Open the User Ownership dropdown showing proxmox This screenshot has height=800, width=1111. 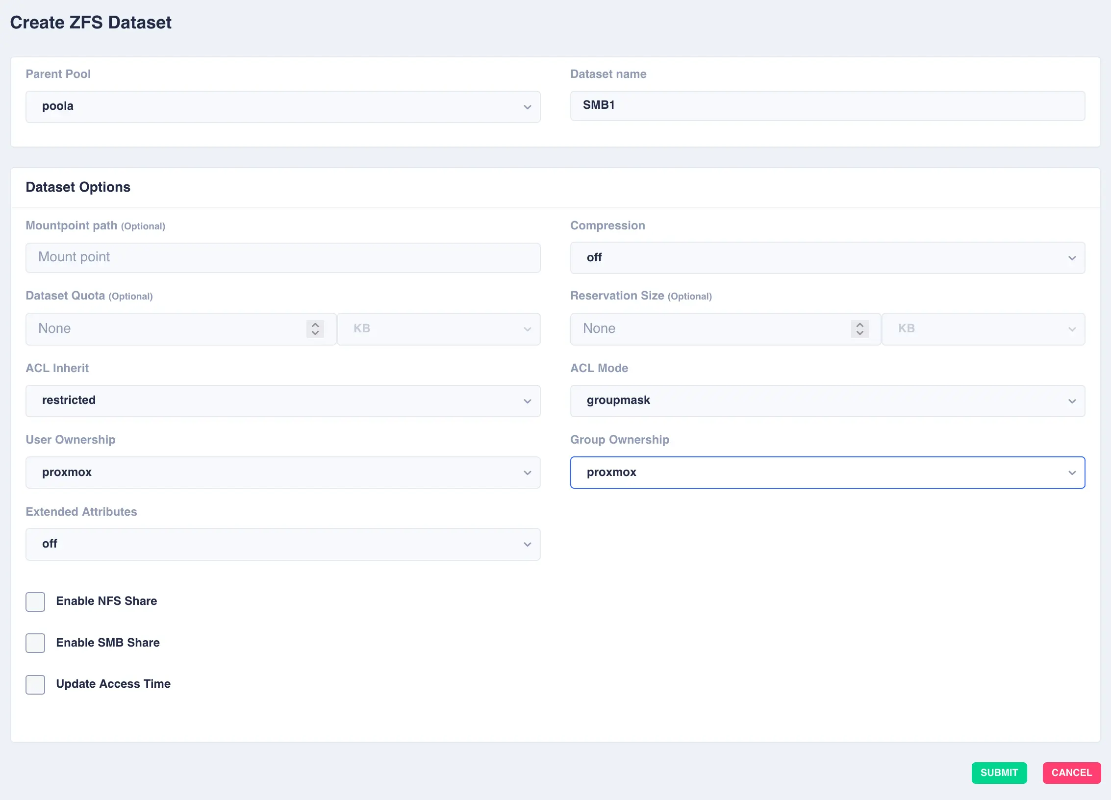click(283, 473)
